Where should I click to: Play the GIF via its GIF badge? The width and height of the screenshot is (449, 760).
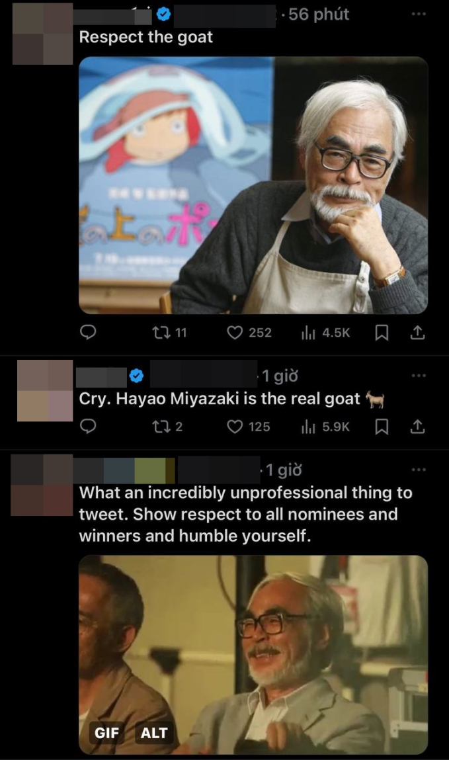coord(107,733)
